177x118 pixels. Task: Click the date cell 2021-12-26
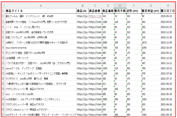coord(168,58)
